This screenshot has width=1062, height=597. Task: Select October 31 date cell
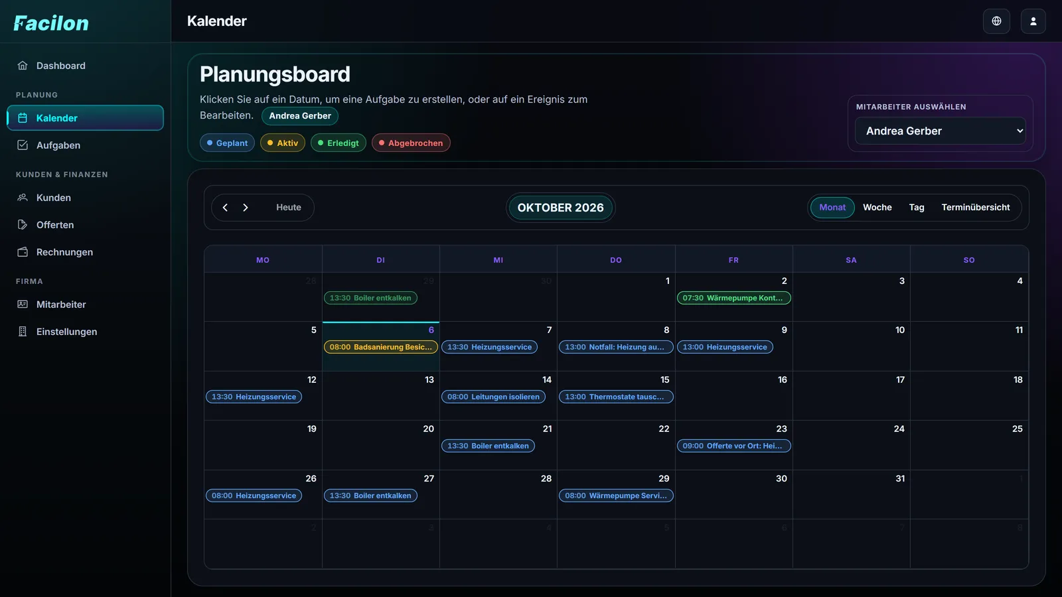coord(851,495)
